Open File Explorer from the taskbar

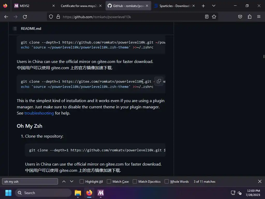point(78,193)
